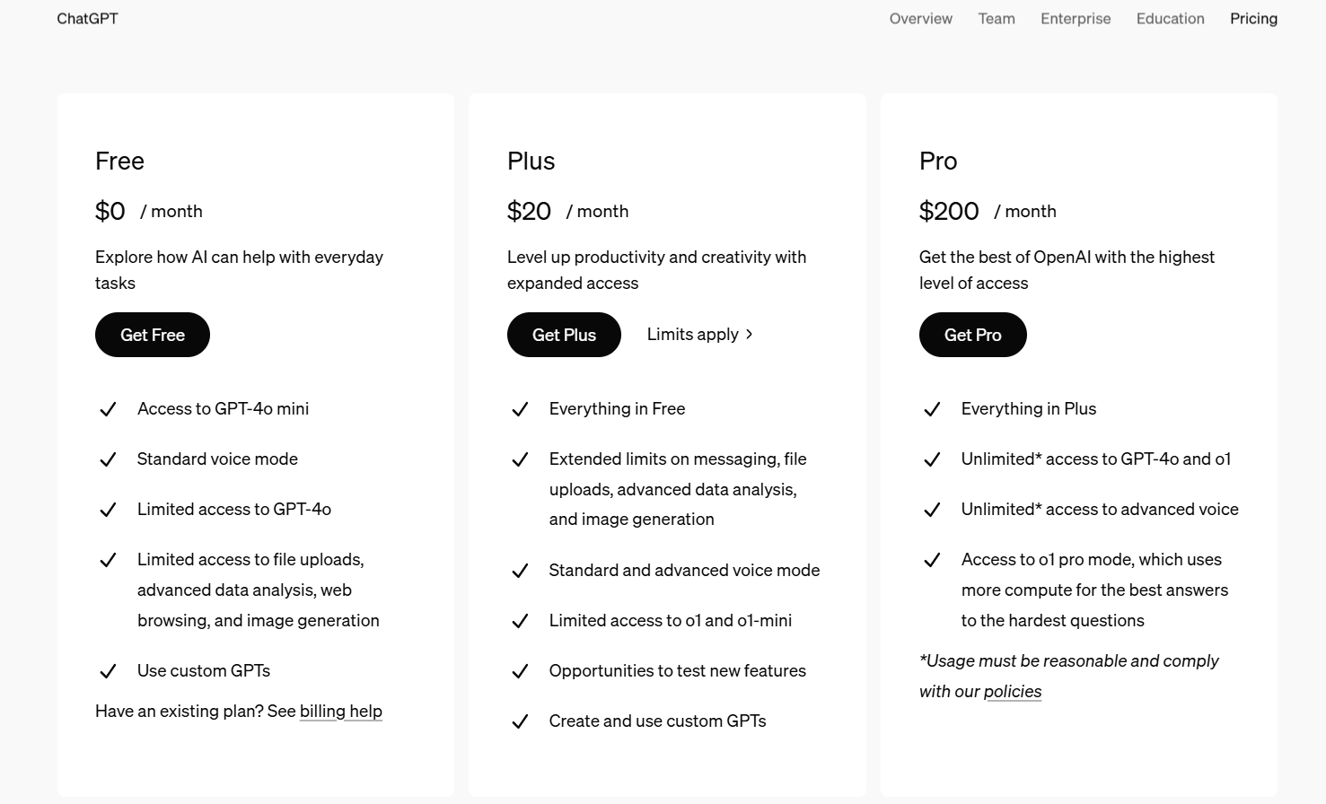Open the Overview page

(920, 18)
